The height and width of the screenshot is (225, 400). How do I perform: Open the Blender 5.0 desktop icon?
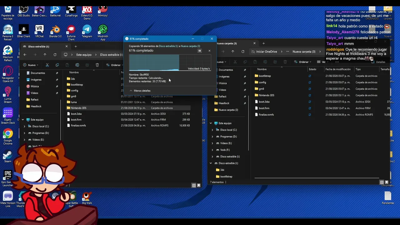click(55, 32)
